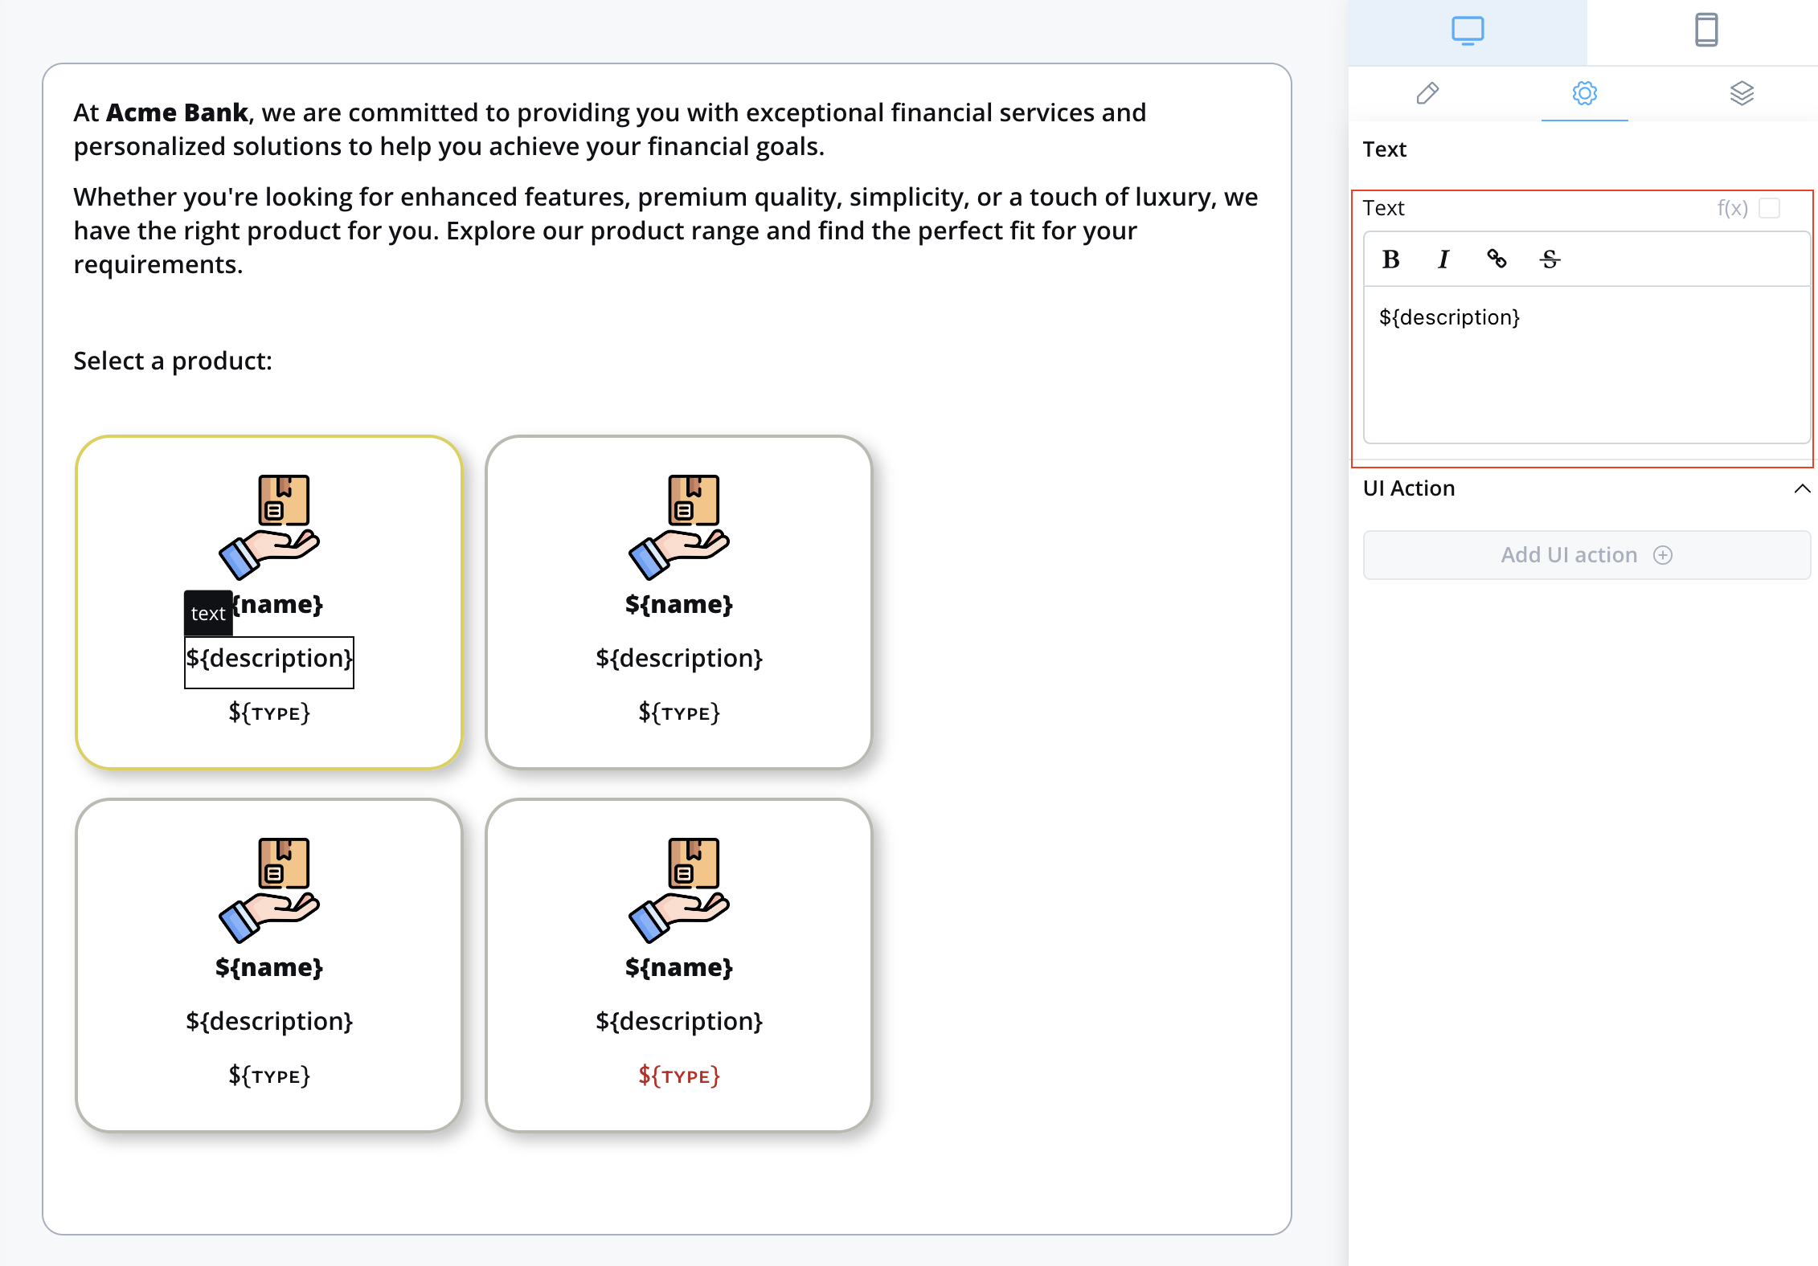Select the 'Whether you're looking' paragraph
Screen dimensions: 1818x1266
coord(666,231)
